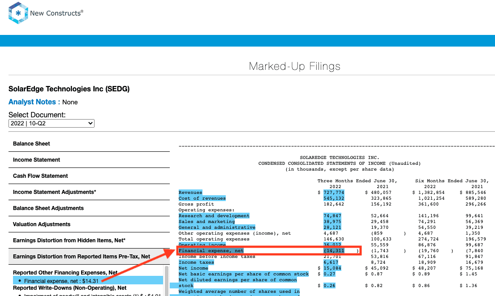Click the Six Months Ended June 30 column header
Viewport: 495px width, 296px height.
tap(452, 181)
